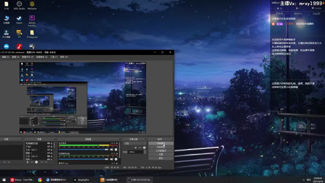Undock the Sources panel via header icon
Screen dimensions: 325x183
point(55,139)
